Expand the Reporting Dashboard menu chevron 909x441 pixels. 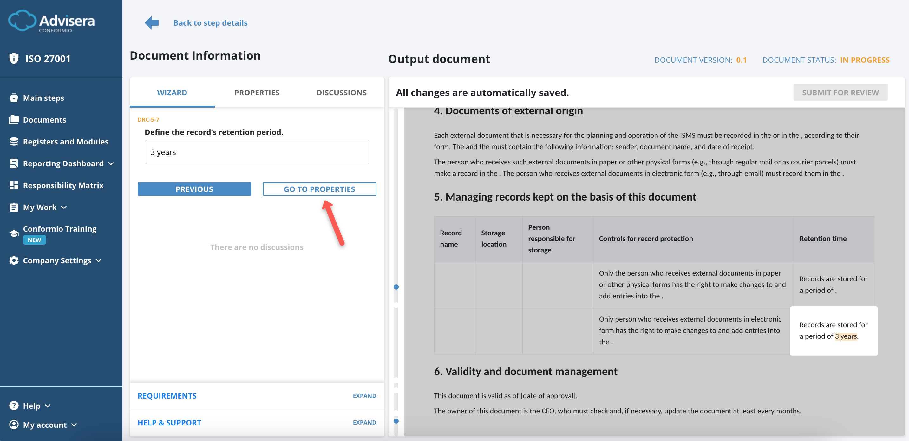pos(111,163)
